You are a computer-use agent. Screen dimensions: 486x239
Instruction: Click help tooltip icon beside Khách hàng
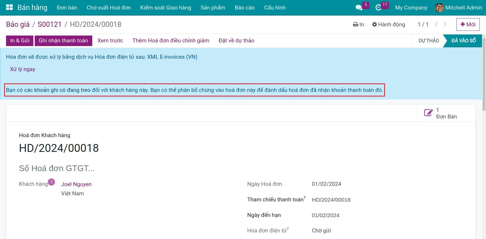(x=52, y=182)
